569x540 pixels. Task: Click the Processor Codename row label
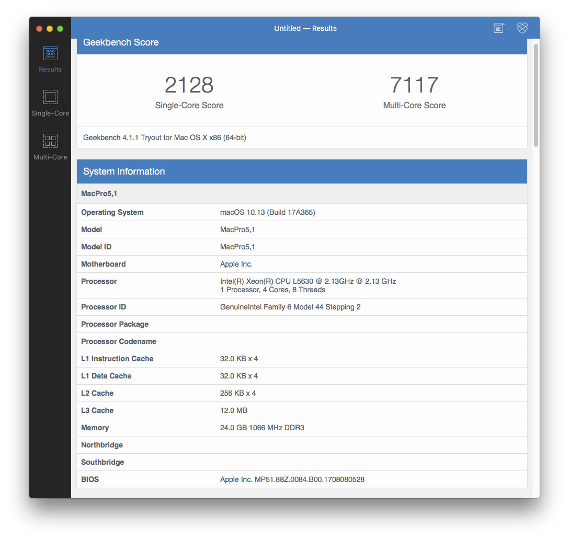[x=119, y=342]
